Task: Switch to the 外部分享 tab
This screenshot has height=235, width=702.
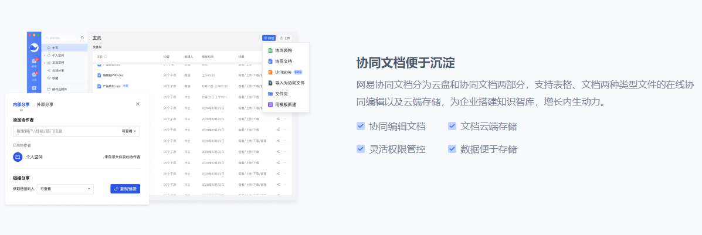Action: pos(45,104)
